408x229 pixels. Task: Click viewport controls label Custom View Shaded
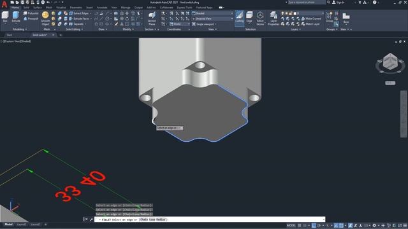15,41
